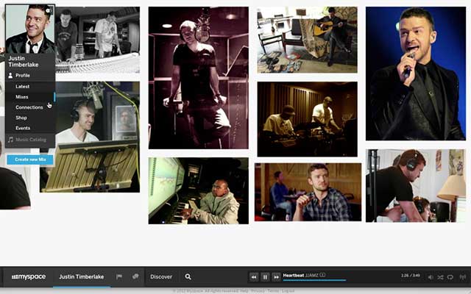Image resolution: width=471 pixels, height=294 pixels.
Task: Click the Help link in footer
Action: 244,291
